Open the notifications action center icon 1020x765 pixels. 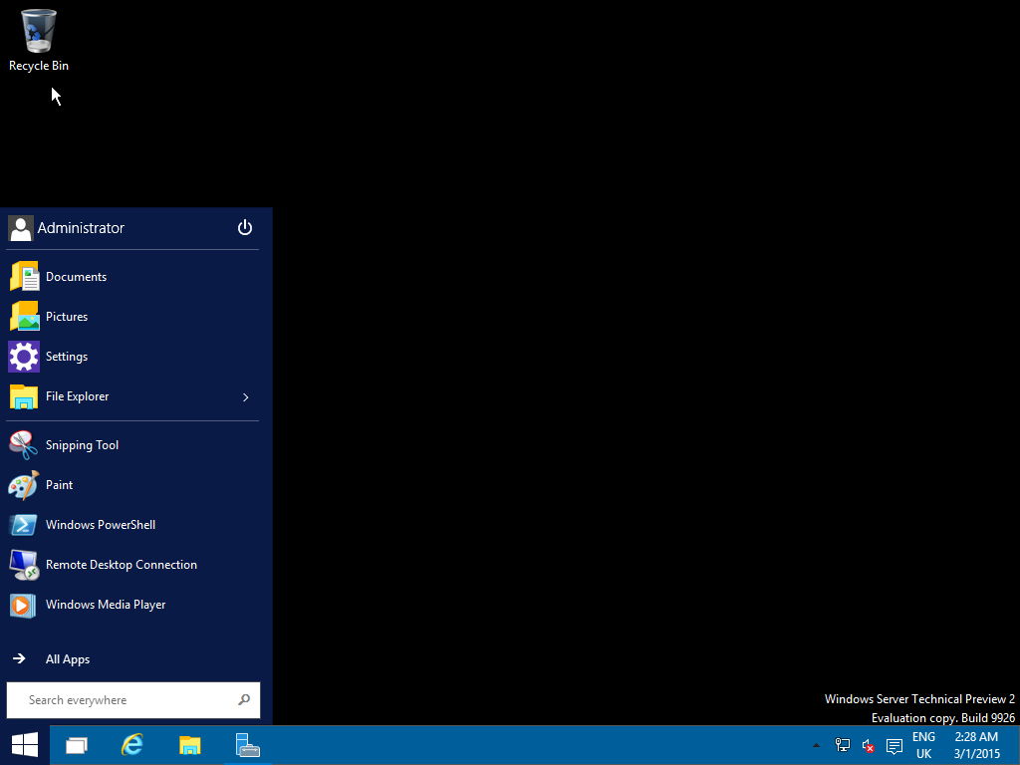tap(894, 745)
